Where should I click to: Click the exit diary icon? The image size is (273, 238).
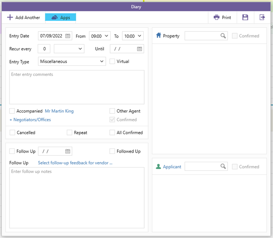tap(262, 17)
